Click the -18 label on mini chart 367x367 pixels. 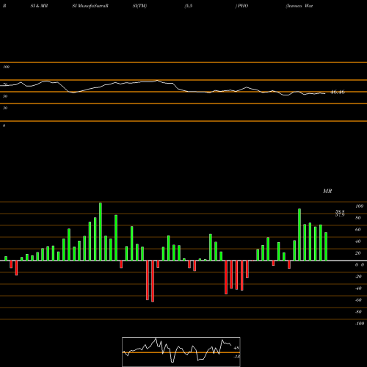click(236, 357)
